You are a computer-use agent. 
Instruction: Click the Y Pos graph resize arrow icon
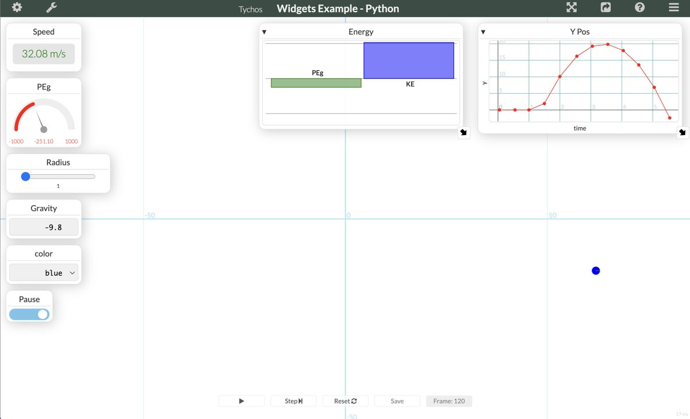coord(683,133)
